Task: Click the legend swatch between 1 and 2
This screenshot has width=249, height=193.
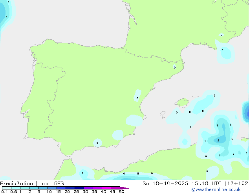Action: (x=25, y=188)
